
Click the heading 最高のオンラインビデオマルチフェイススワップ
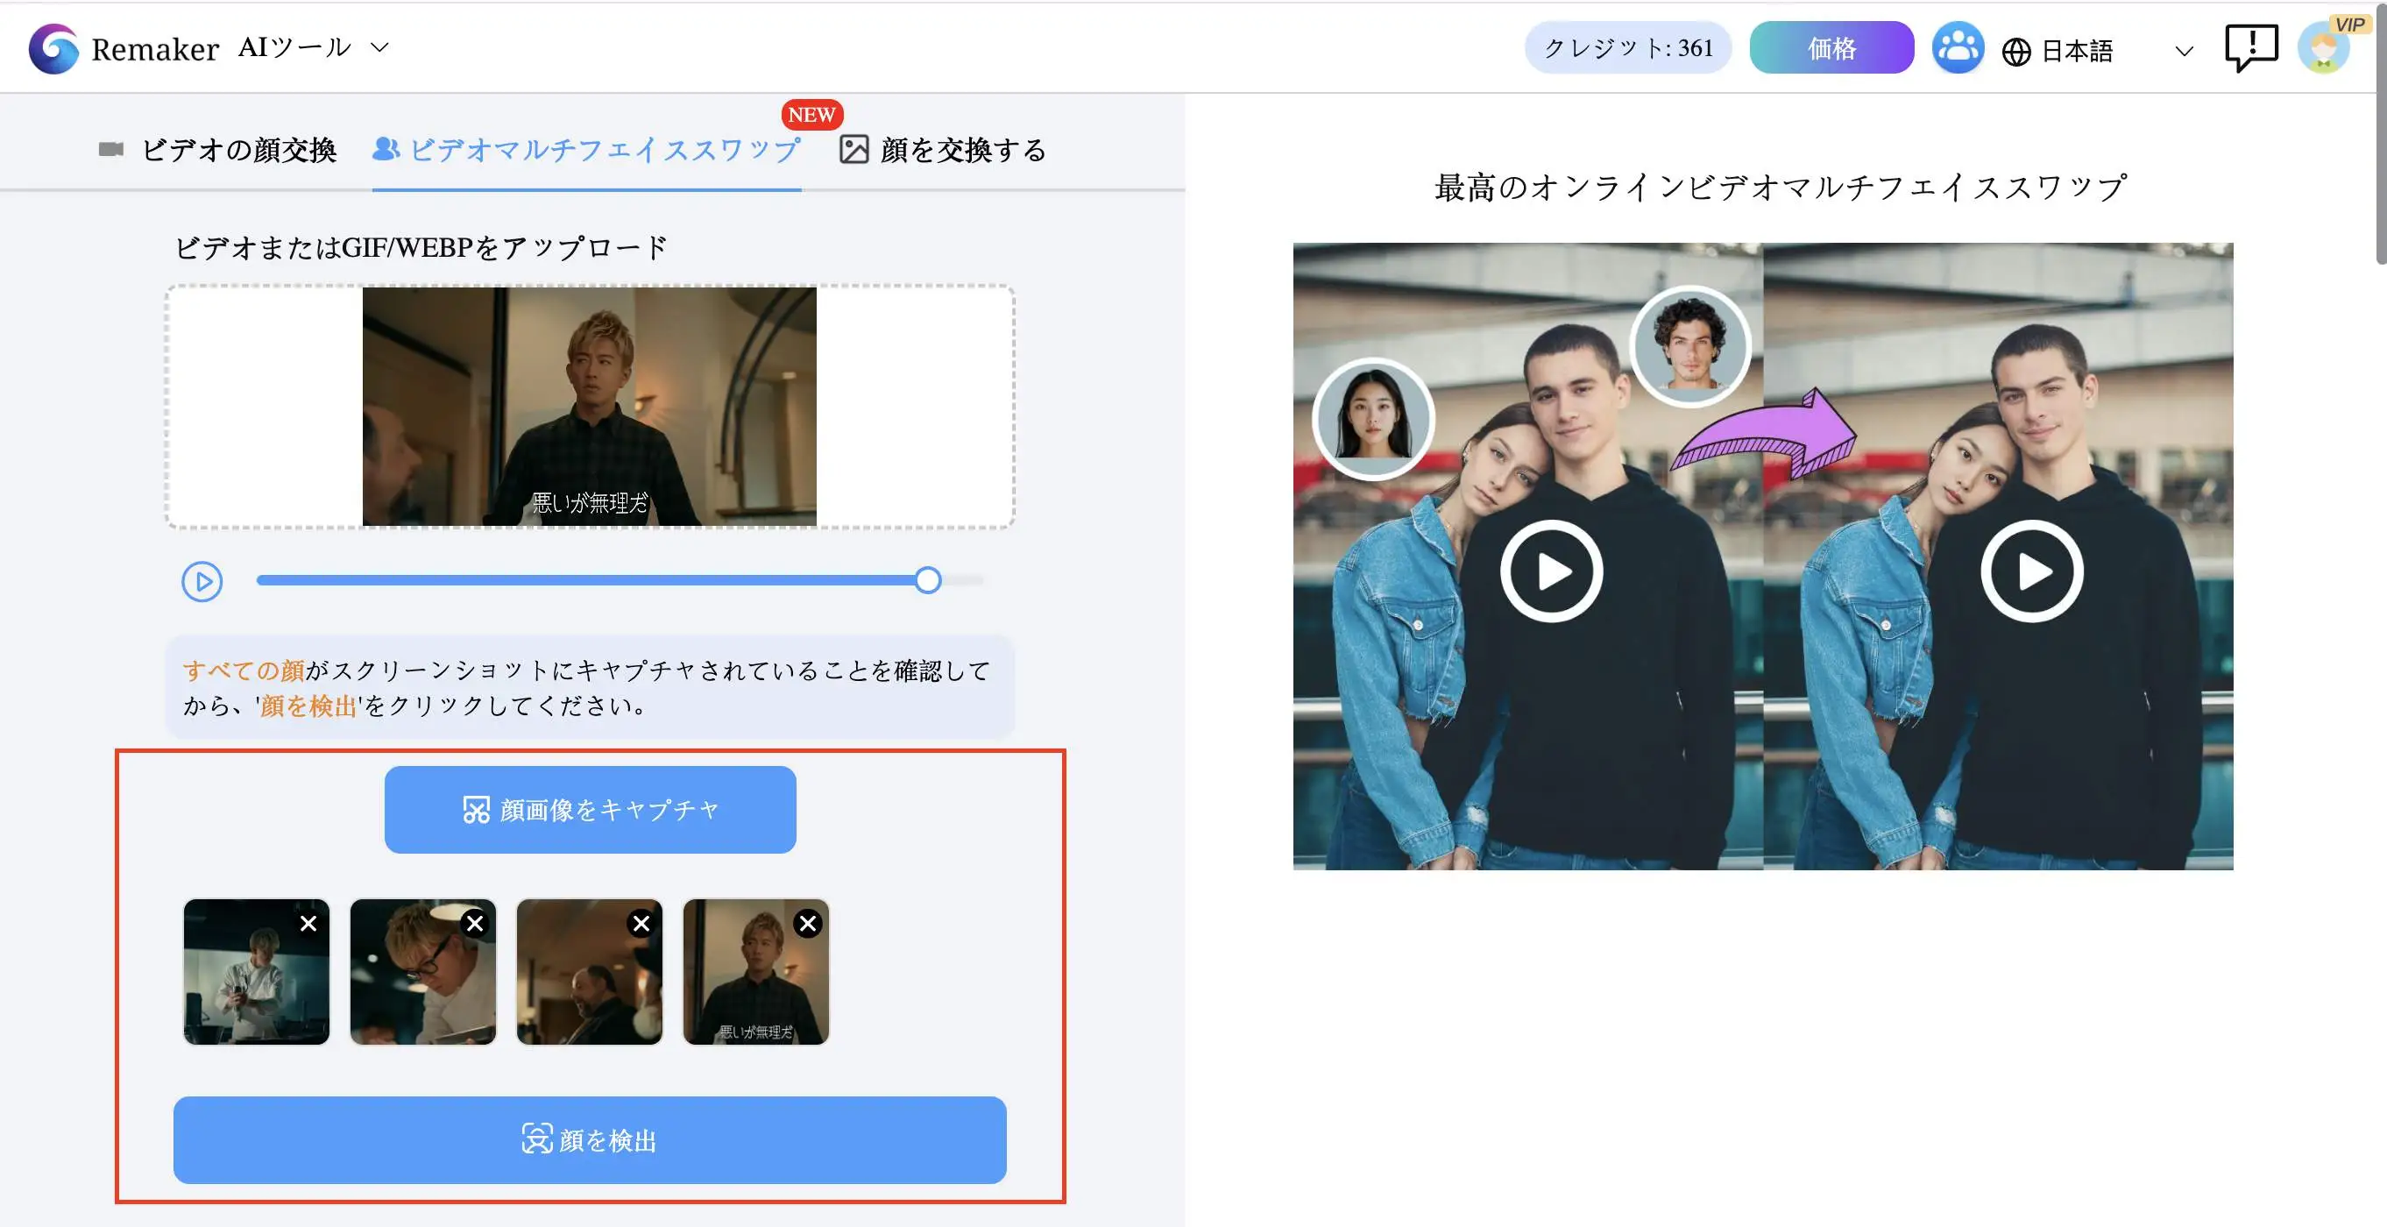1780,188
